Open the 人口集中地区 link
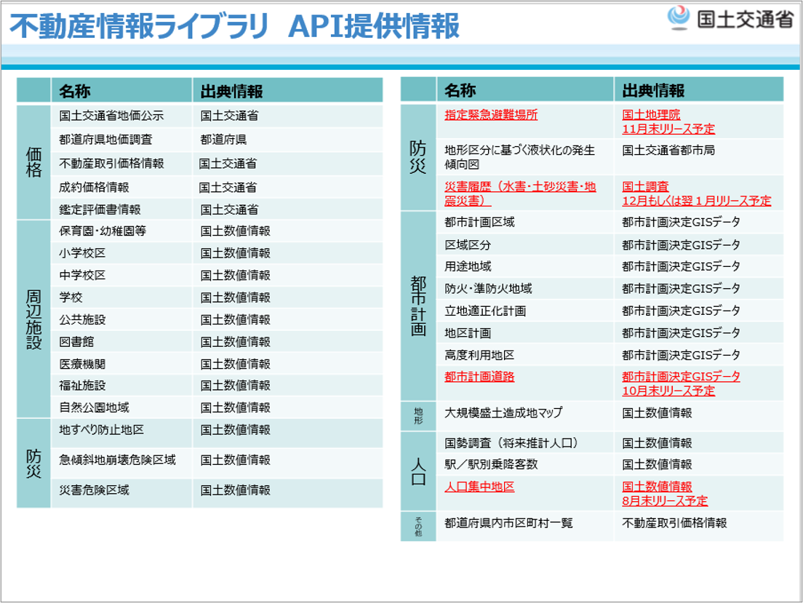This screenshot has height=603, width=803. click(479, 487)
